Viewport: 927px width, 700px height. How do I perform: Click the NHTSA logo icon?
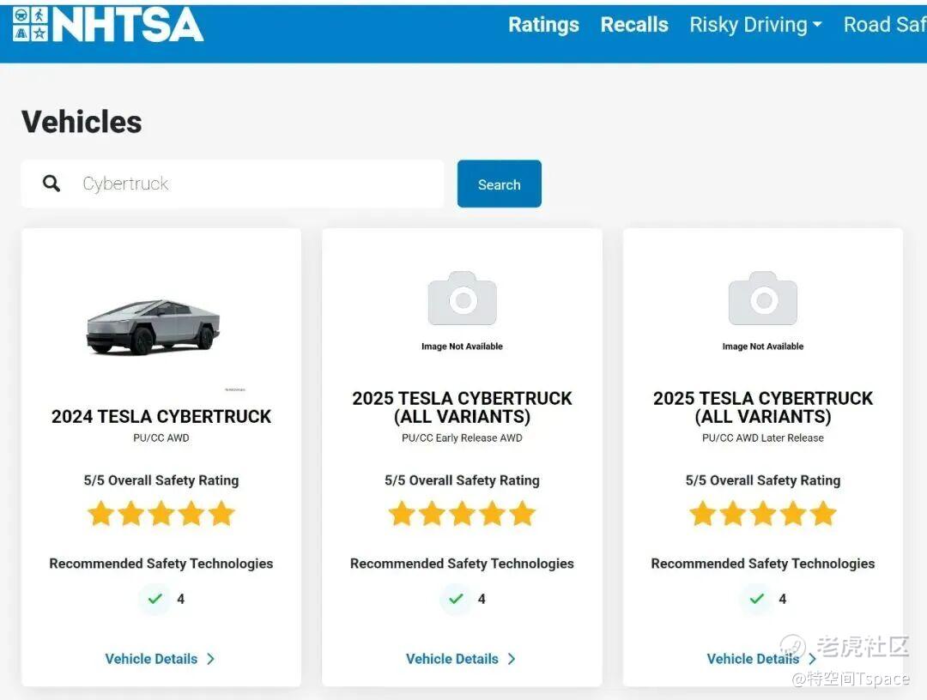31,24
